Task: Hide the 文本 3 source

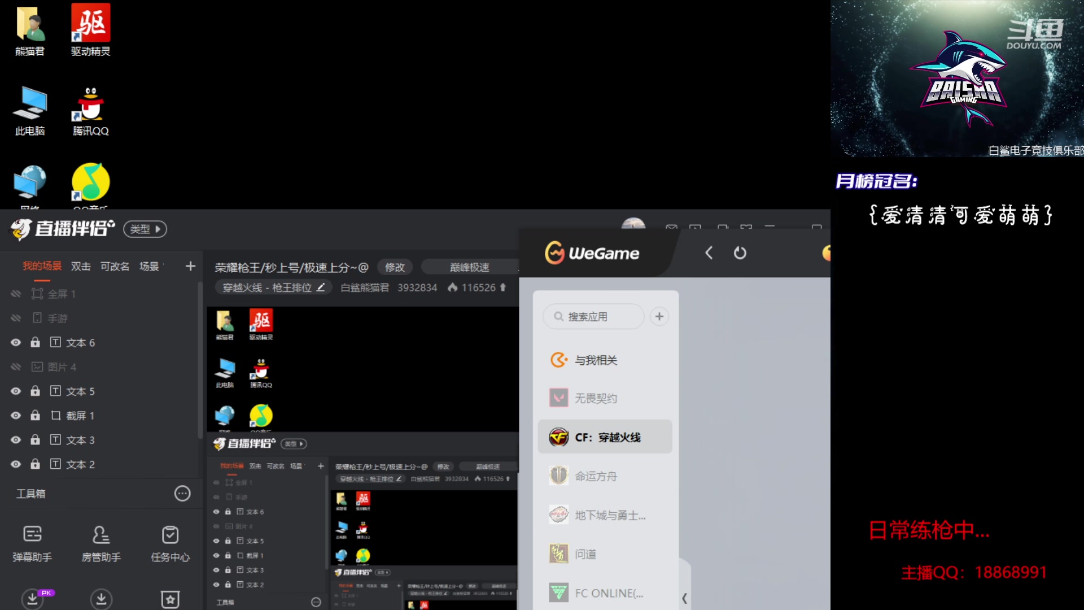Action: point(16,439)
